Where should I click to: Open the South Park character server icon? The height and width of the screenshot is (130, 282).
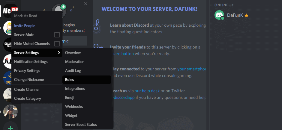(x=7, y=28)
